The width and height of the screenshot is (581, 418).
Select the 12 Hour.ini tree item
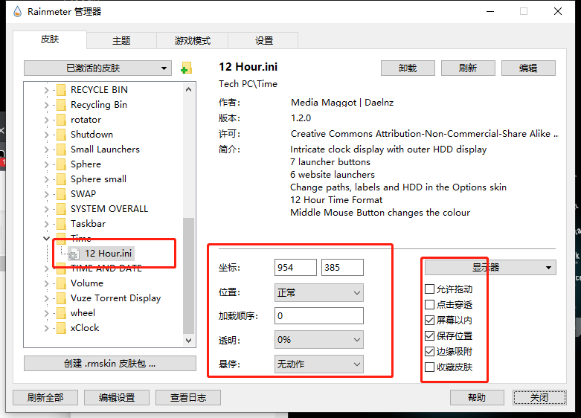pos(108,254)
